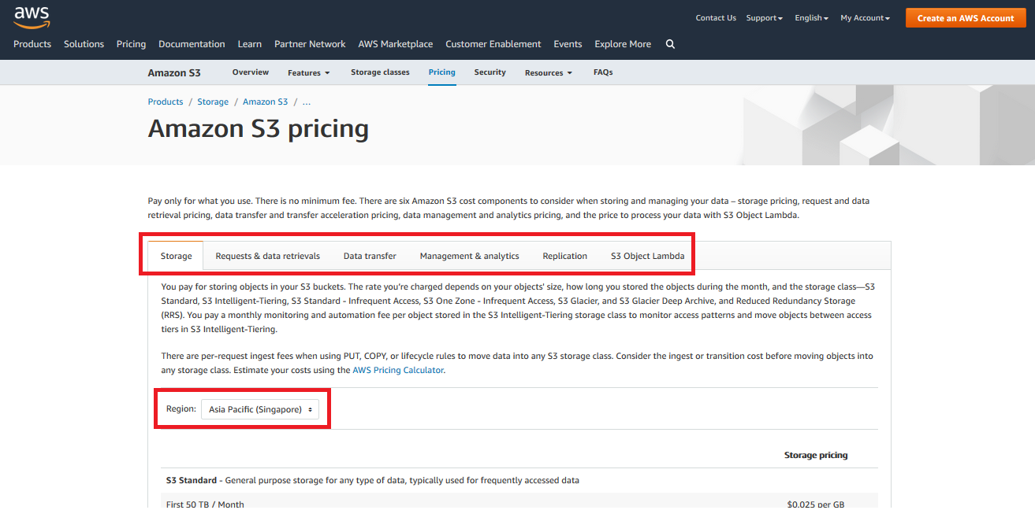Click the Storage pricing column header
This screenshot has height=510, width=1035.
click(x=816, y=455)
